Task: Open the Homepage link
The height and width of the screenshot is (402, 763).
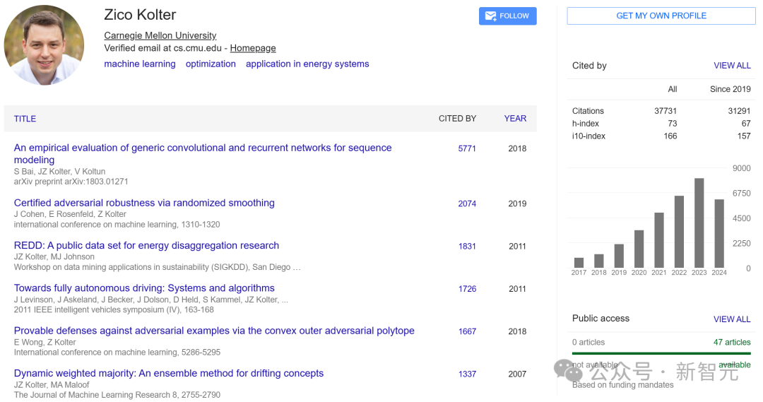Action: 253,48
